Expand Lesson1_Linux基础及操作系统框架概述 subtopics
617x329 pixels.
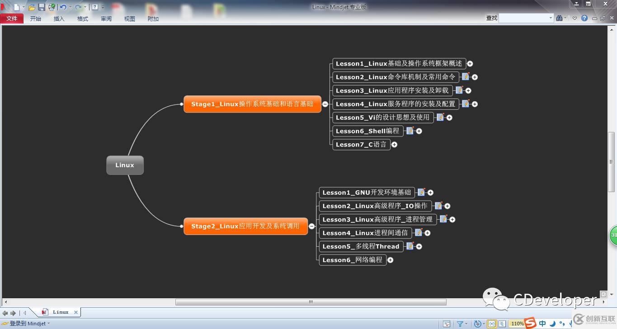(470, 64)
